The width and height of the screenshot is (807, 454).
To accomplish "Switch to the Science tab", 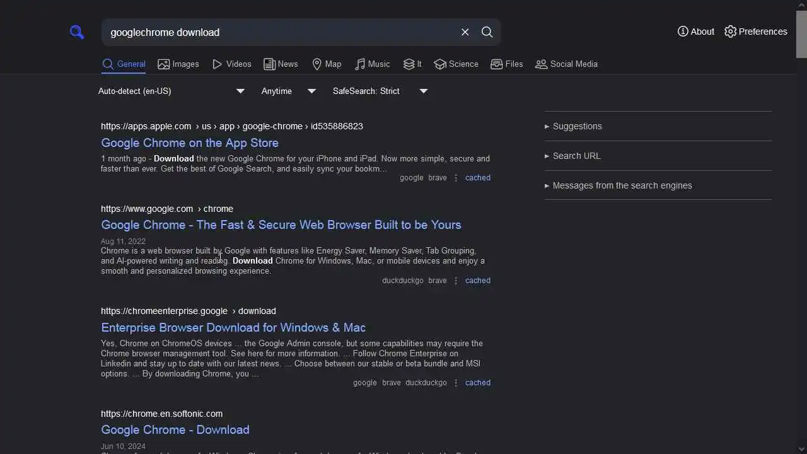I will coord(456,64).
